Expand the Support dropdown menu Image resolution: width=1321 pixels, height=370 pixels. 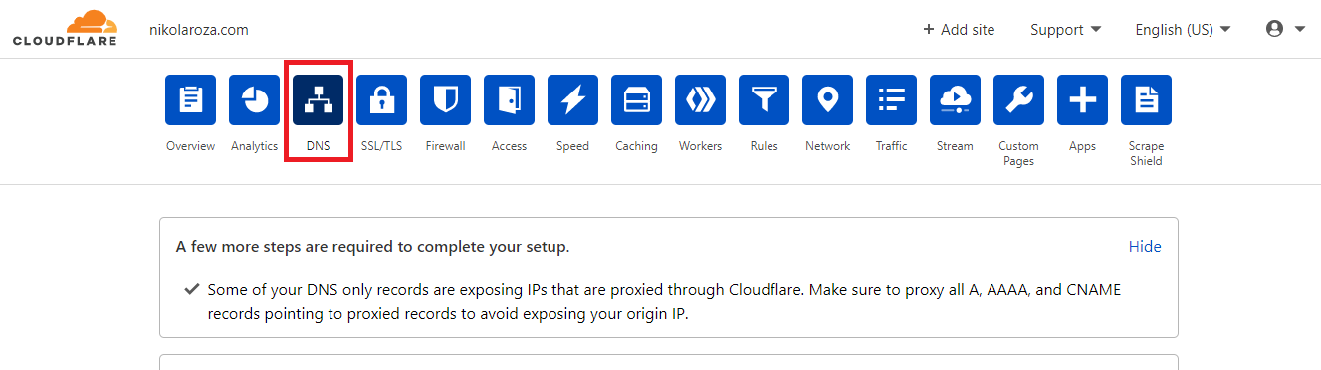click(1065, 30)
